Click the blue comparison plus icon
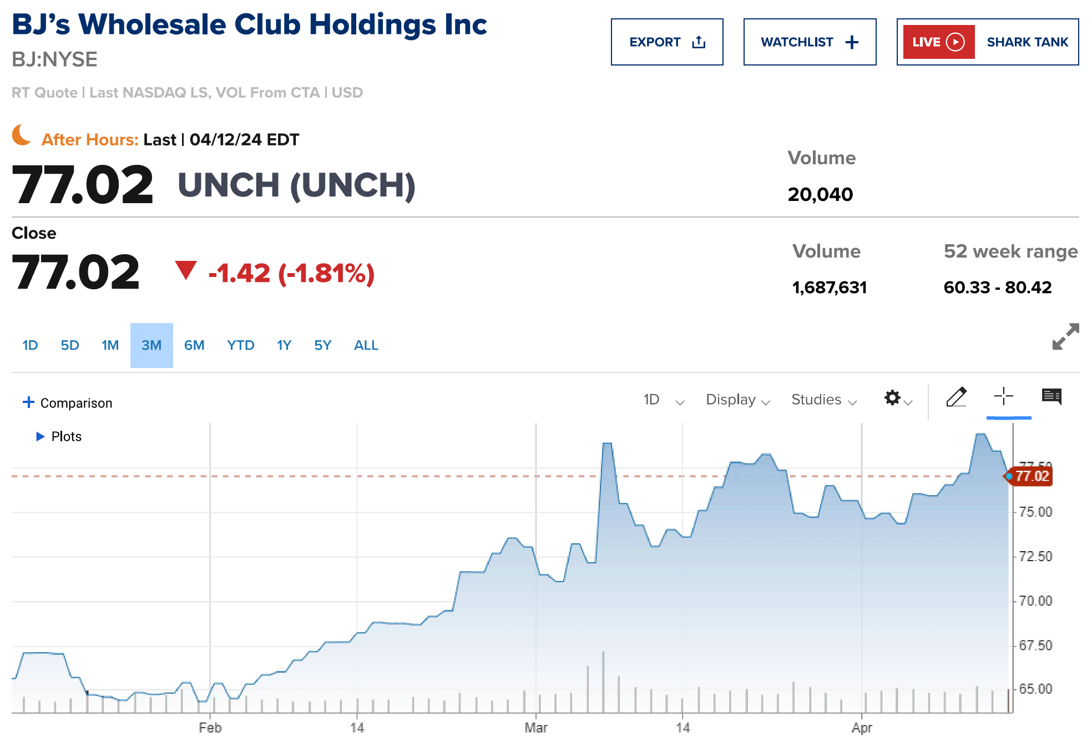 tap(28, 402)
